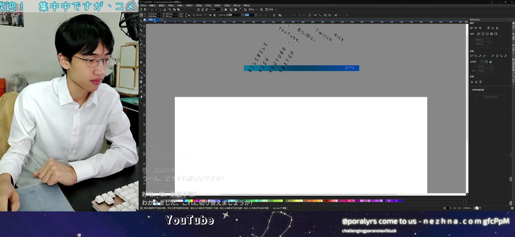Image resolution: width=515 pixels, height=237 pixels.
Task: Click the Print icon in standard toolbar
Action: coord(165,10)
